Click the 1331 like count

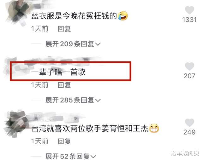coord(189,19)
